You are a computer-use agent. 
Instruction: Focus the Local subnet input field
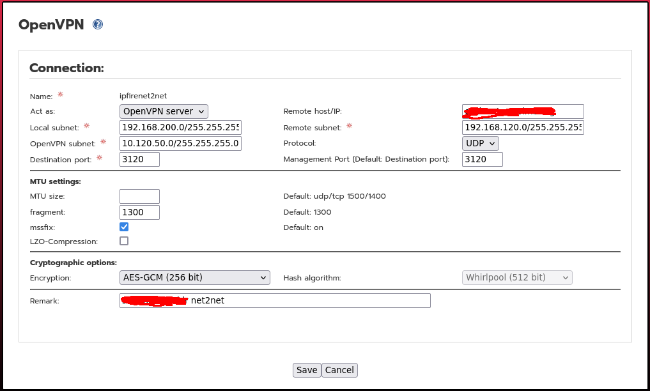point(180,127)
